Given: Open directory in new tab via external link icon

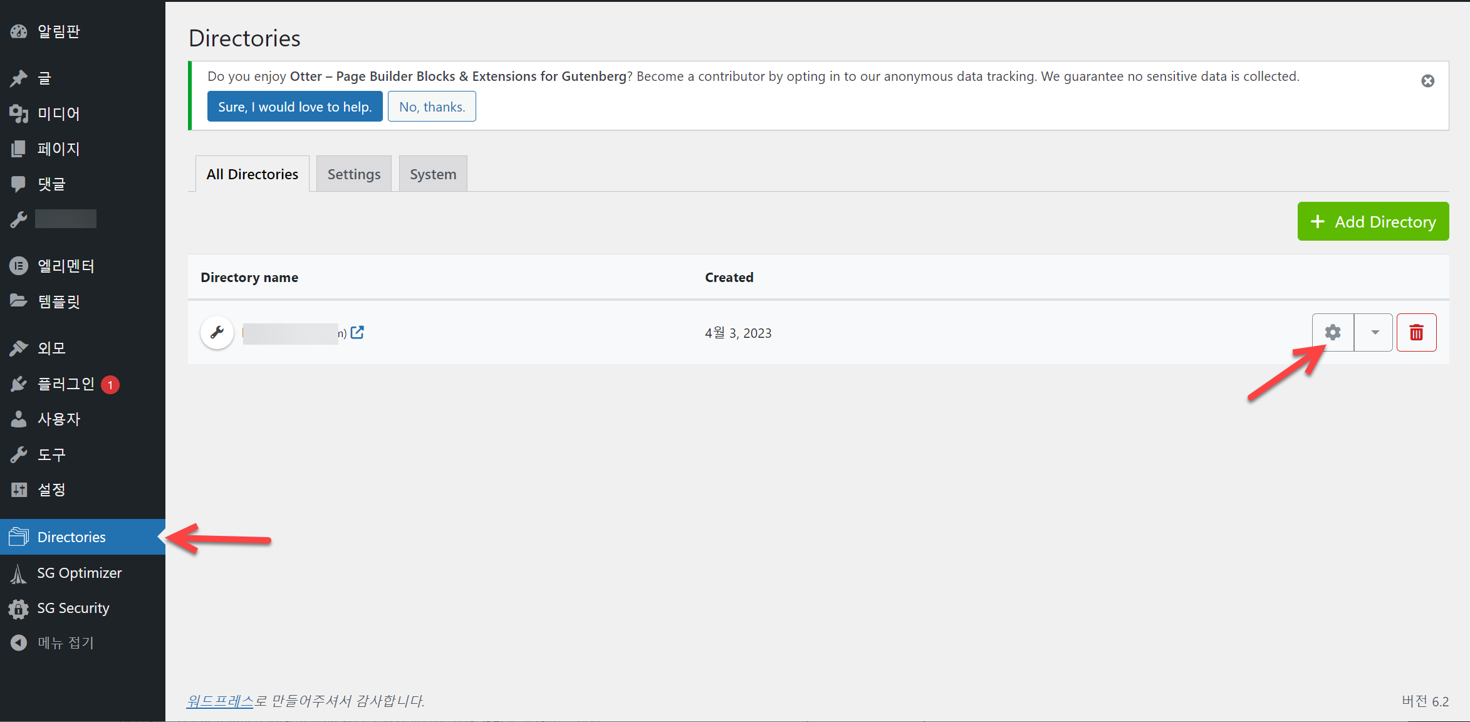Looking at the screenshot, I should point(357,332).
